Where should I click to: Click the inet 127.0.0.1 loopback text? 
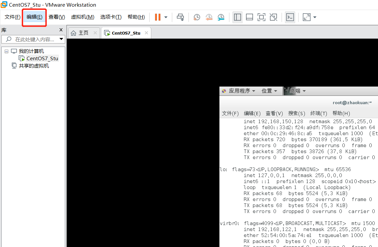[x=264, y=175]
